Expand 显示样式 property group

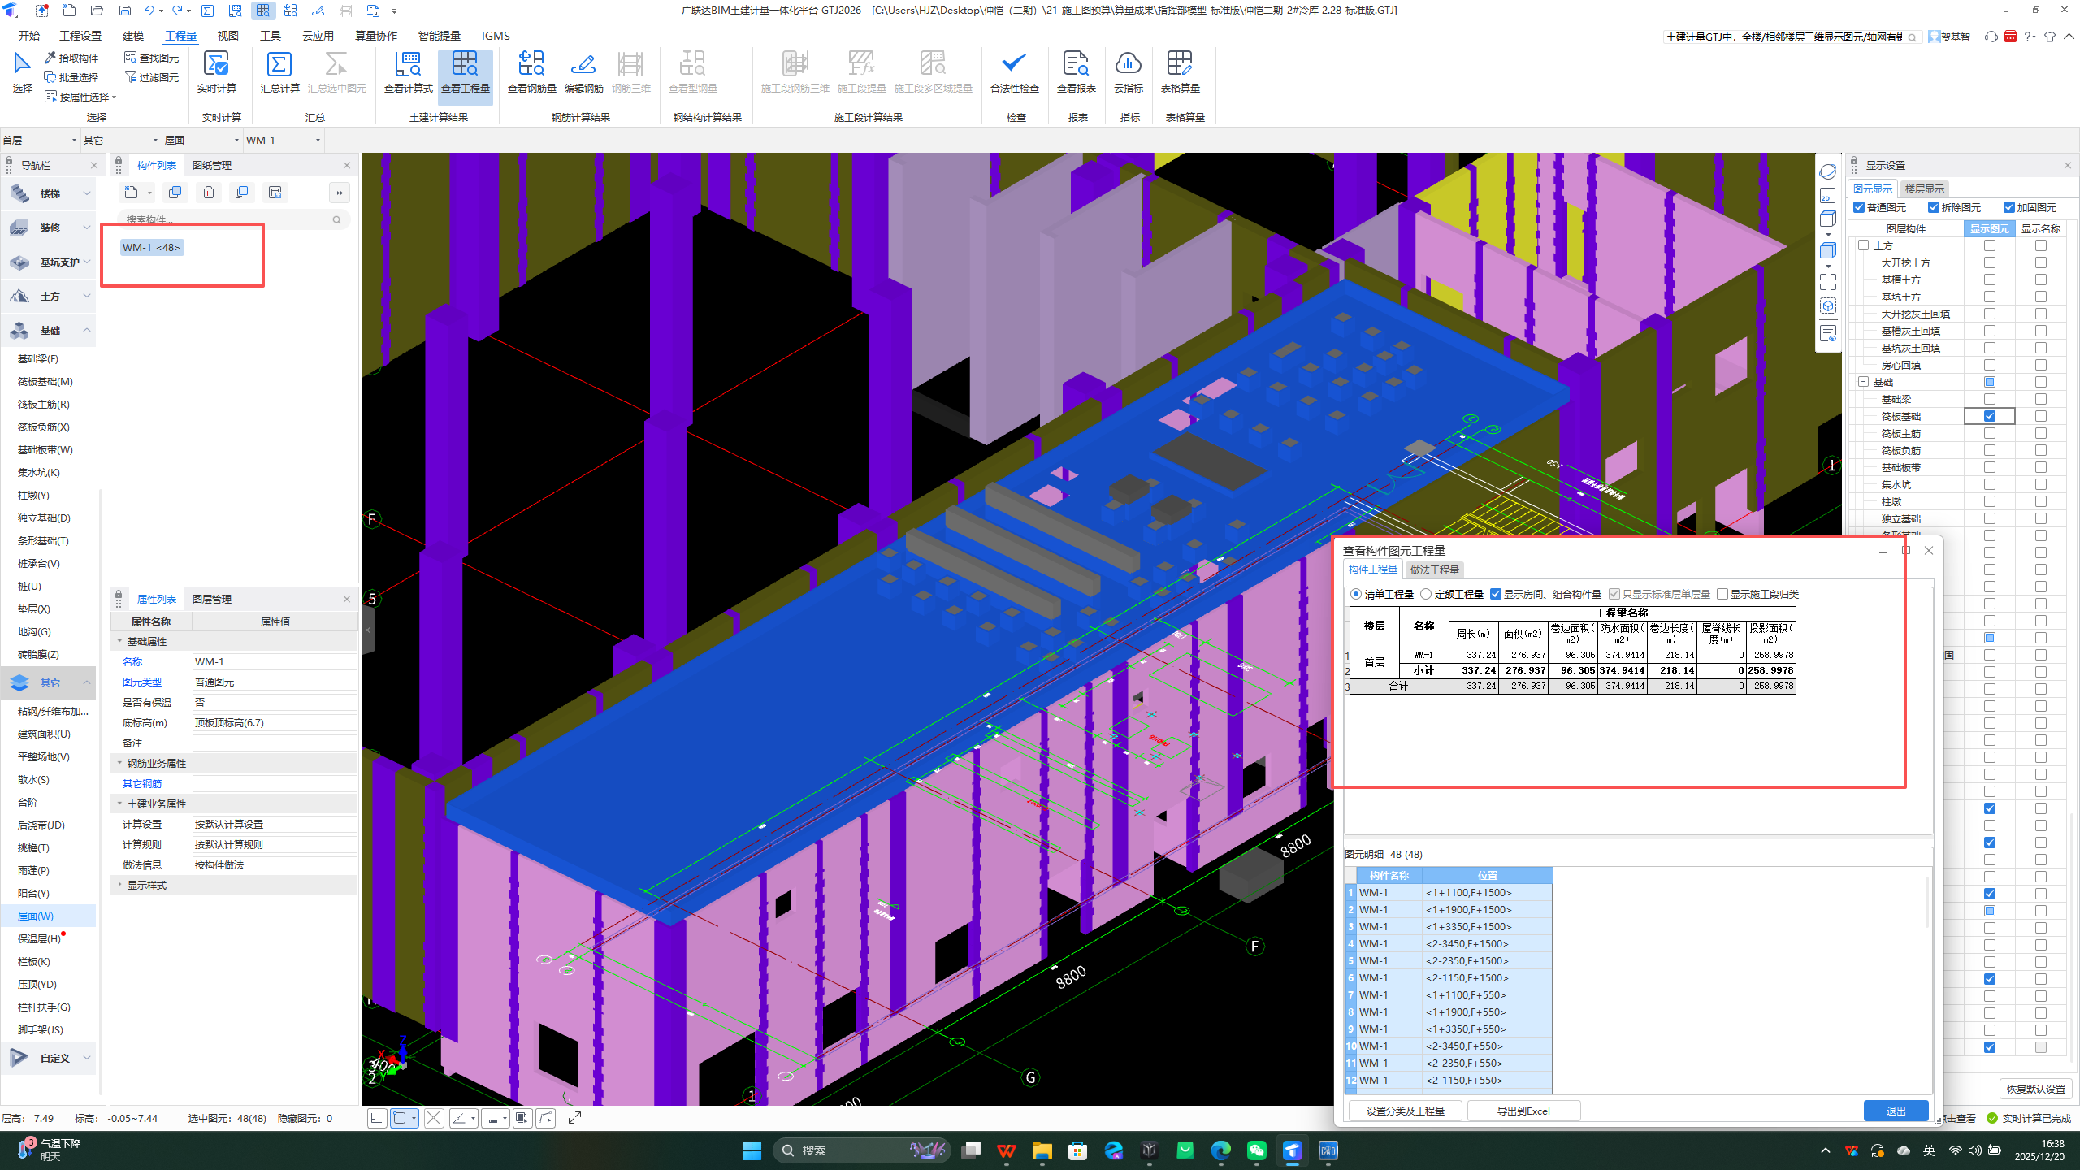[120, 885]
